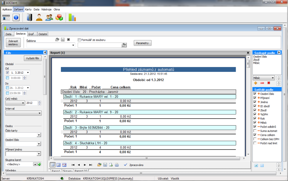Image resolution: width=288 pixels, height=181 pixels.
Task: Open report file folder icon in report toolbar
Action: (x=100, y=165)
